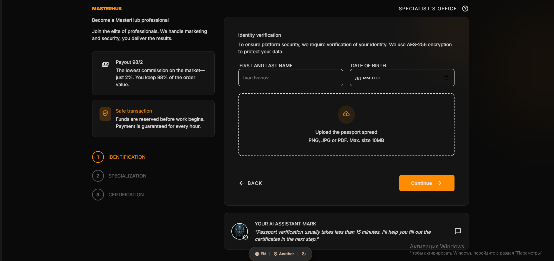Click the step 1 circle number

[98, 157]
